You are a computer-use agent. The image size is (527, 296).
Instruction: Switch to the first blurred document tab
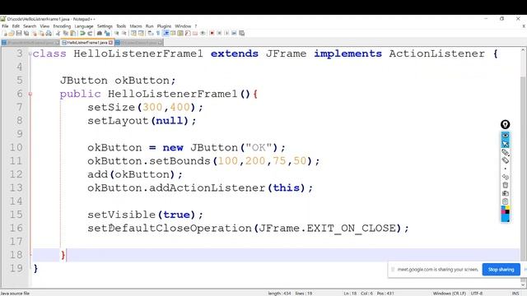tap(30, 43)
